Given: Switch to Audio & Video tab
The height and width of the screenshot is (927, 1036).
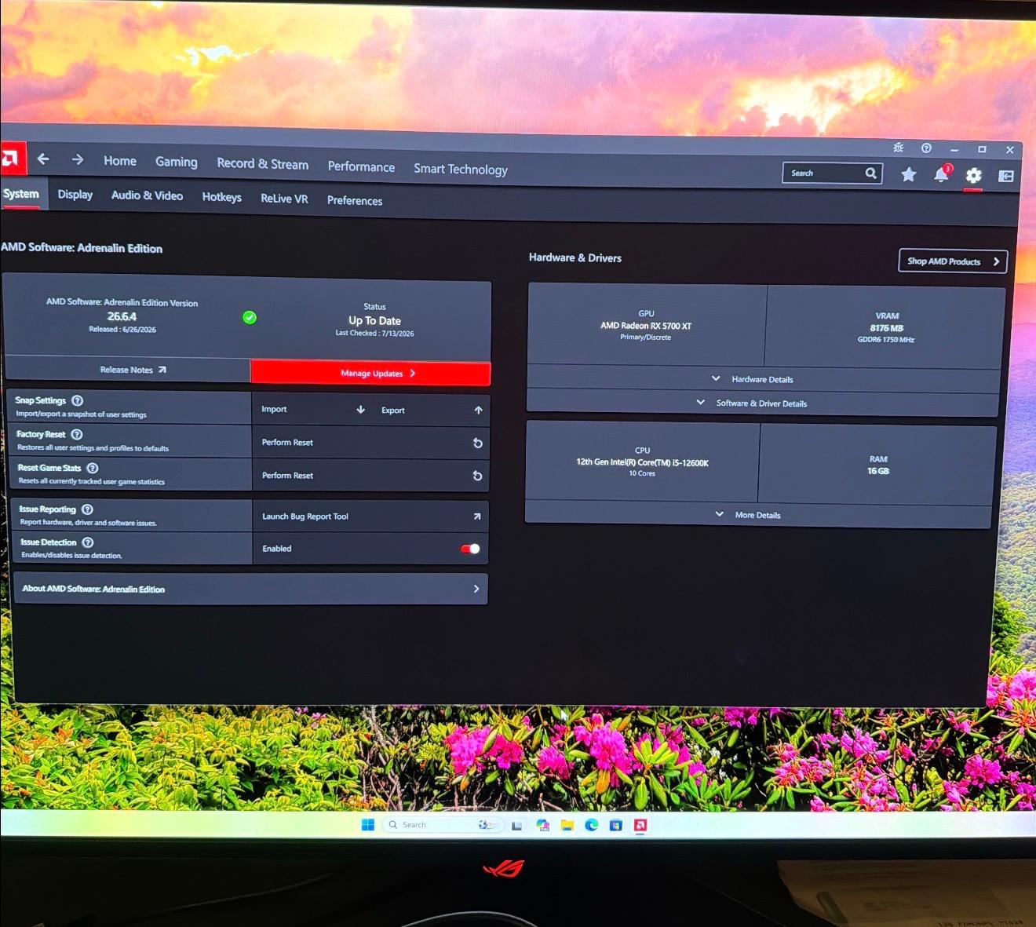Looking at the screenshot, I should coord(147,195).
